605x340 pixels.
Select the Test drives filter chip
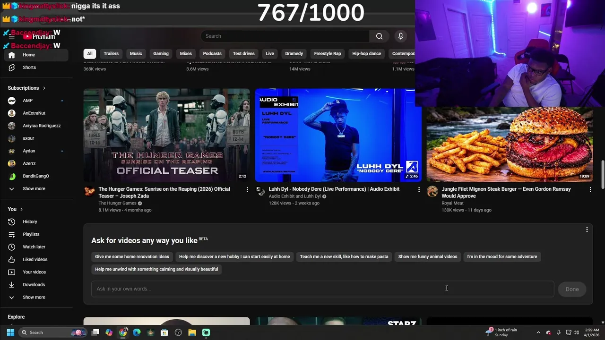(244, 54)
